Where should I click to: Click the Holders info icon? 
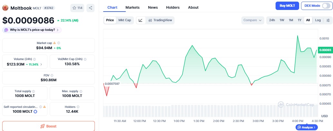78,107
